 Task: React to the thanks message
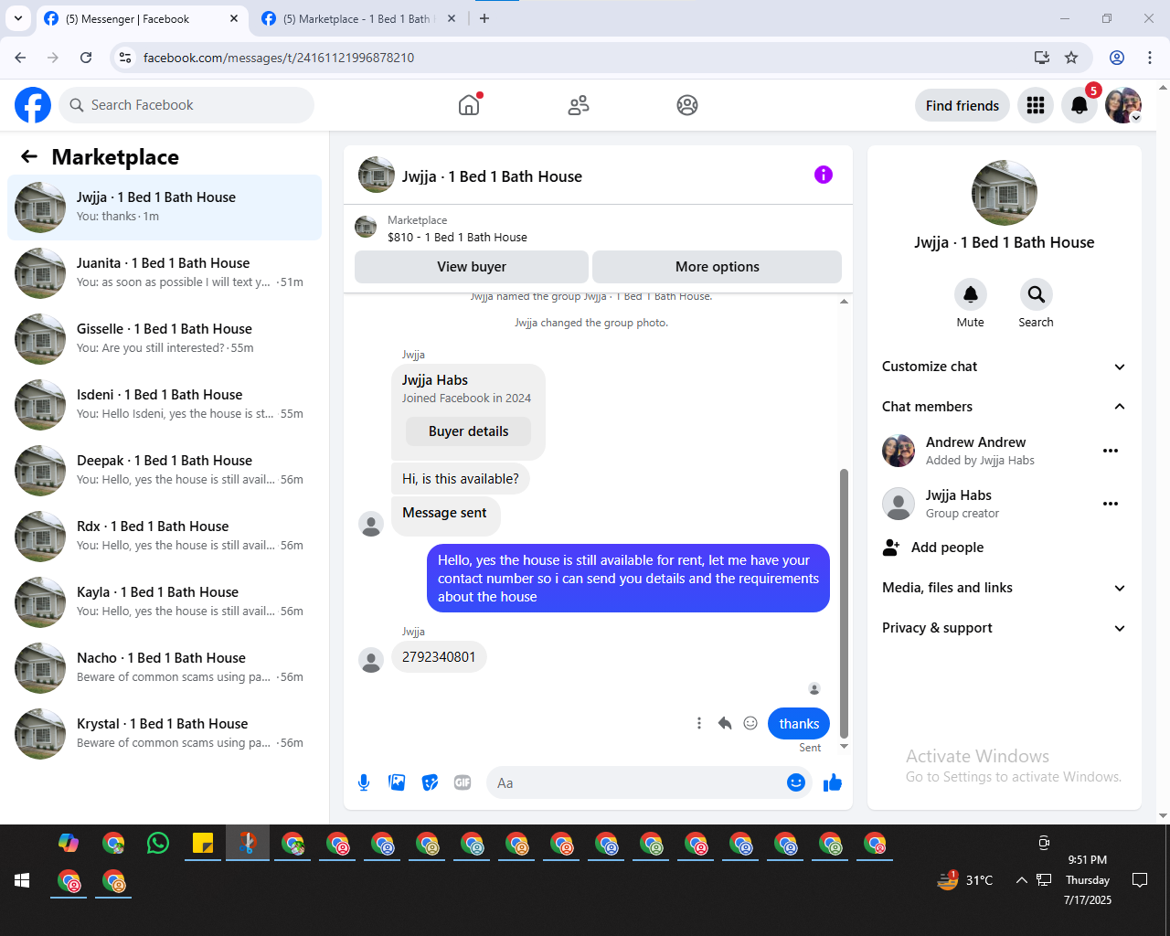[x=750, y=723]
